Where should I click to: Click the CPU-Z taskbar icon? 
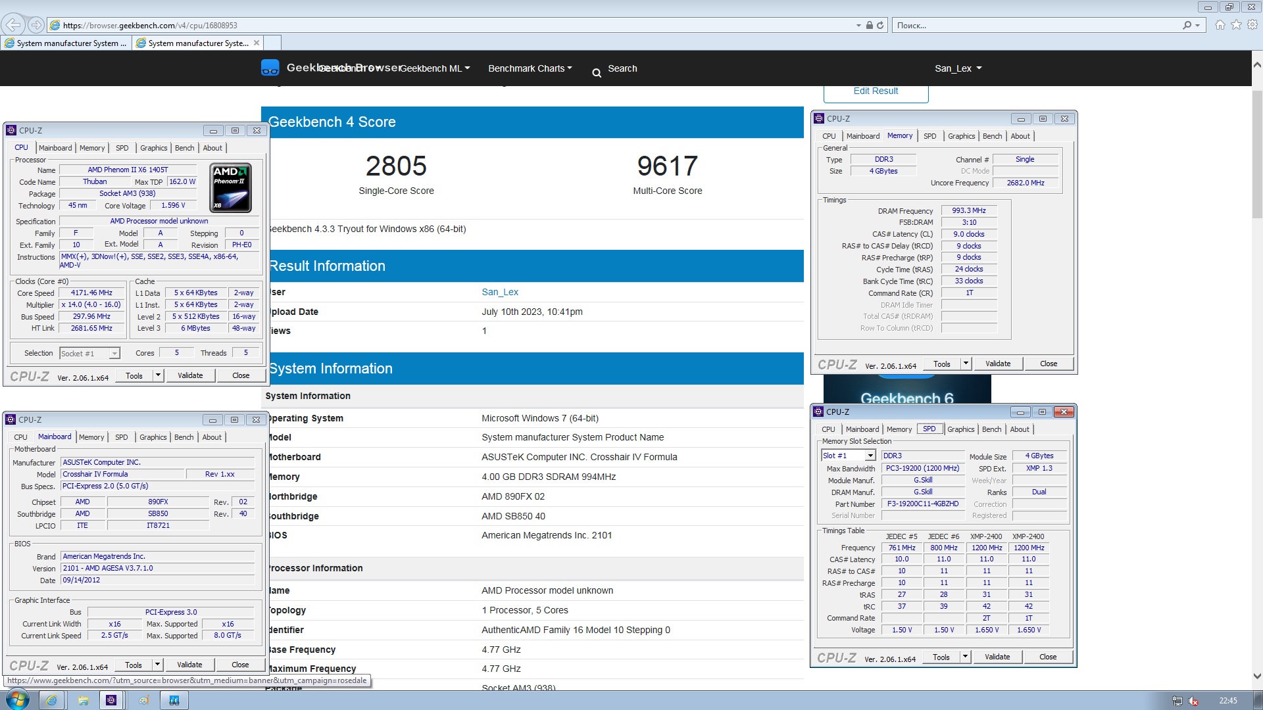tap(111, 700)
